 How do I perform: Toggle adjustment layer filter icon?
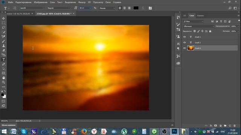[217, 21]
